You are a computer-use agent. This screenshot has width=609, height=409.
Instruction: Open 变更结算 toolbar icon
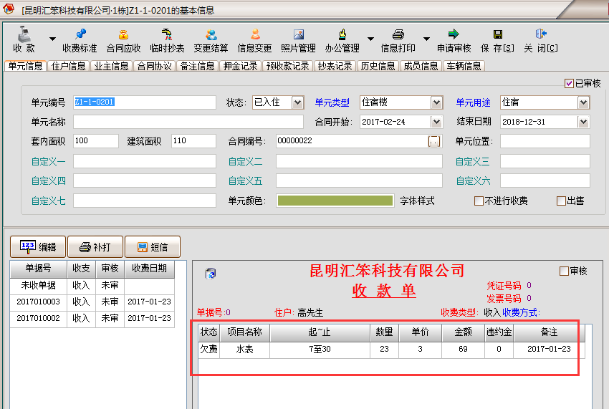point(211,34)
